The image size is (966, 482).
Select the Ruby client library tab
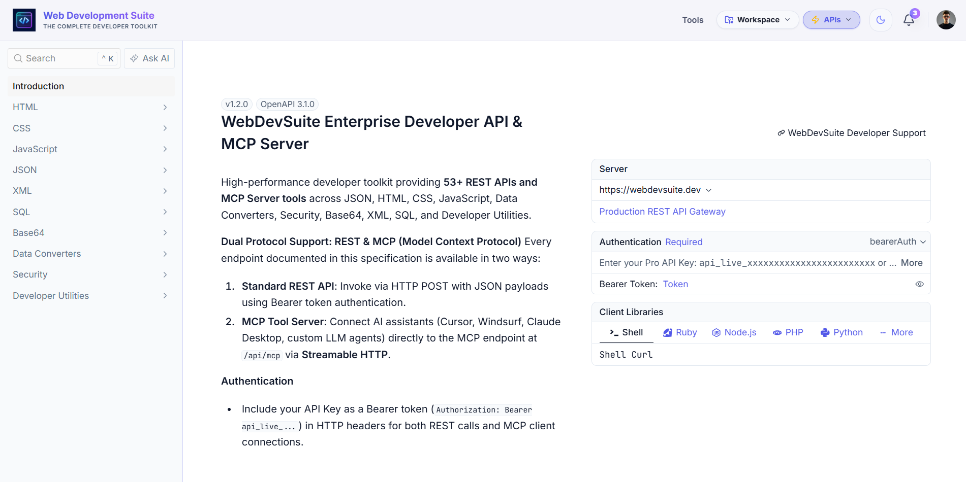680,332
